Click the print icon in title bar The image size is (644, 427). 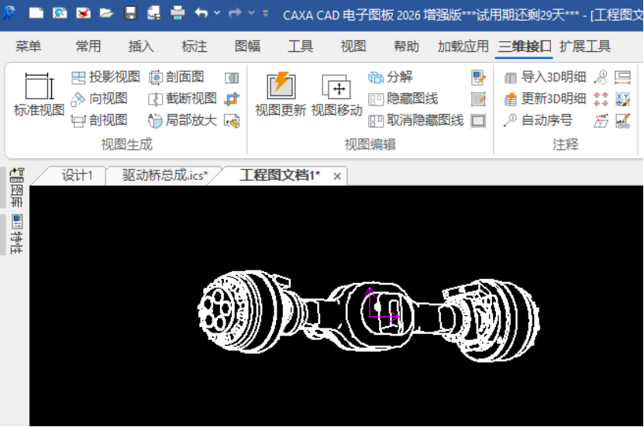click(x=177, y=13)
